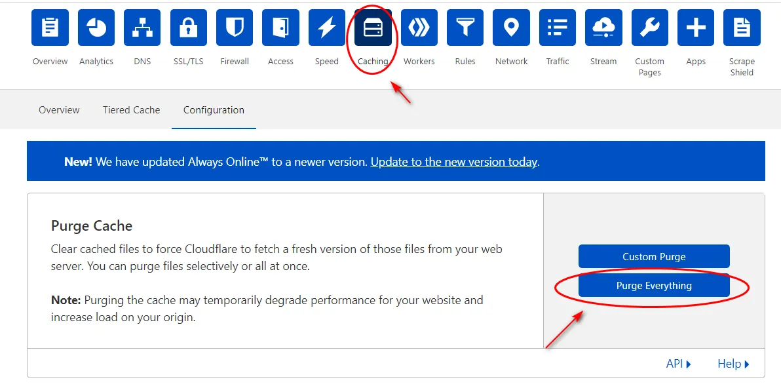Switch to the Overview sub-tab

[x=59, y=110]
